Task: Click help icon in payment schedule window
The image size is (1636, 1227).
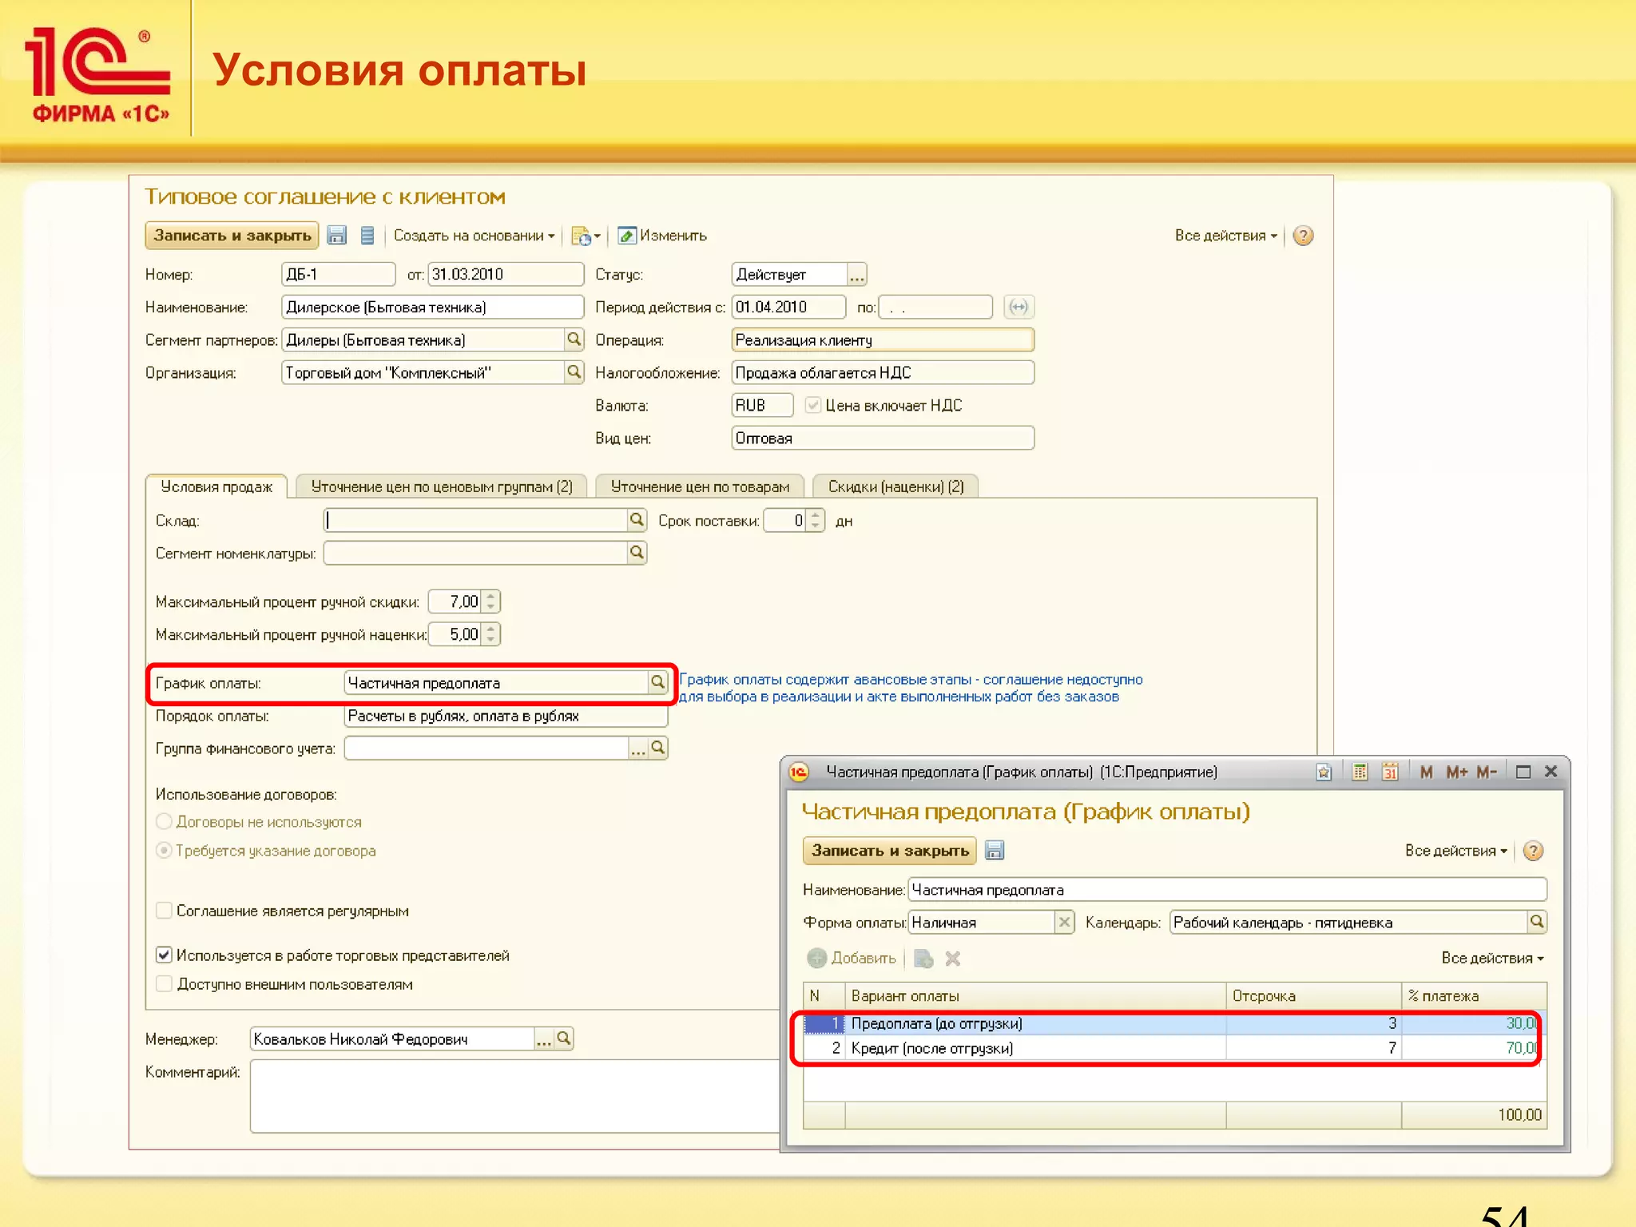Action: (x=1532, y=851)
